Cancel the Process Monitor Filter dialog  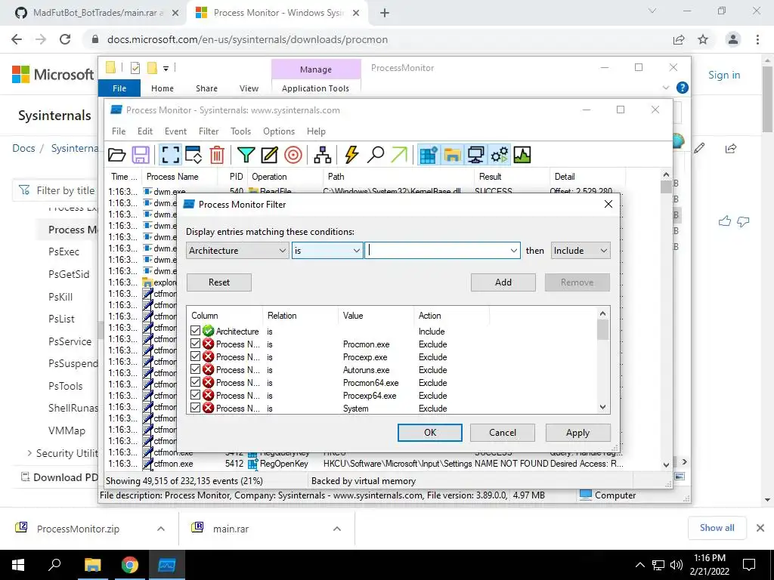pyautogui.click(x=503, y=433)
